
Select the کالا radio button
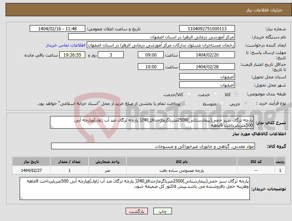coord(236,94)
